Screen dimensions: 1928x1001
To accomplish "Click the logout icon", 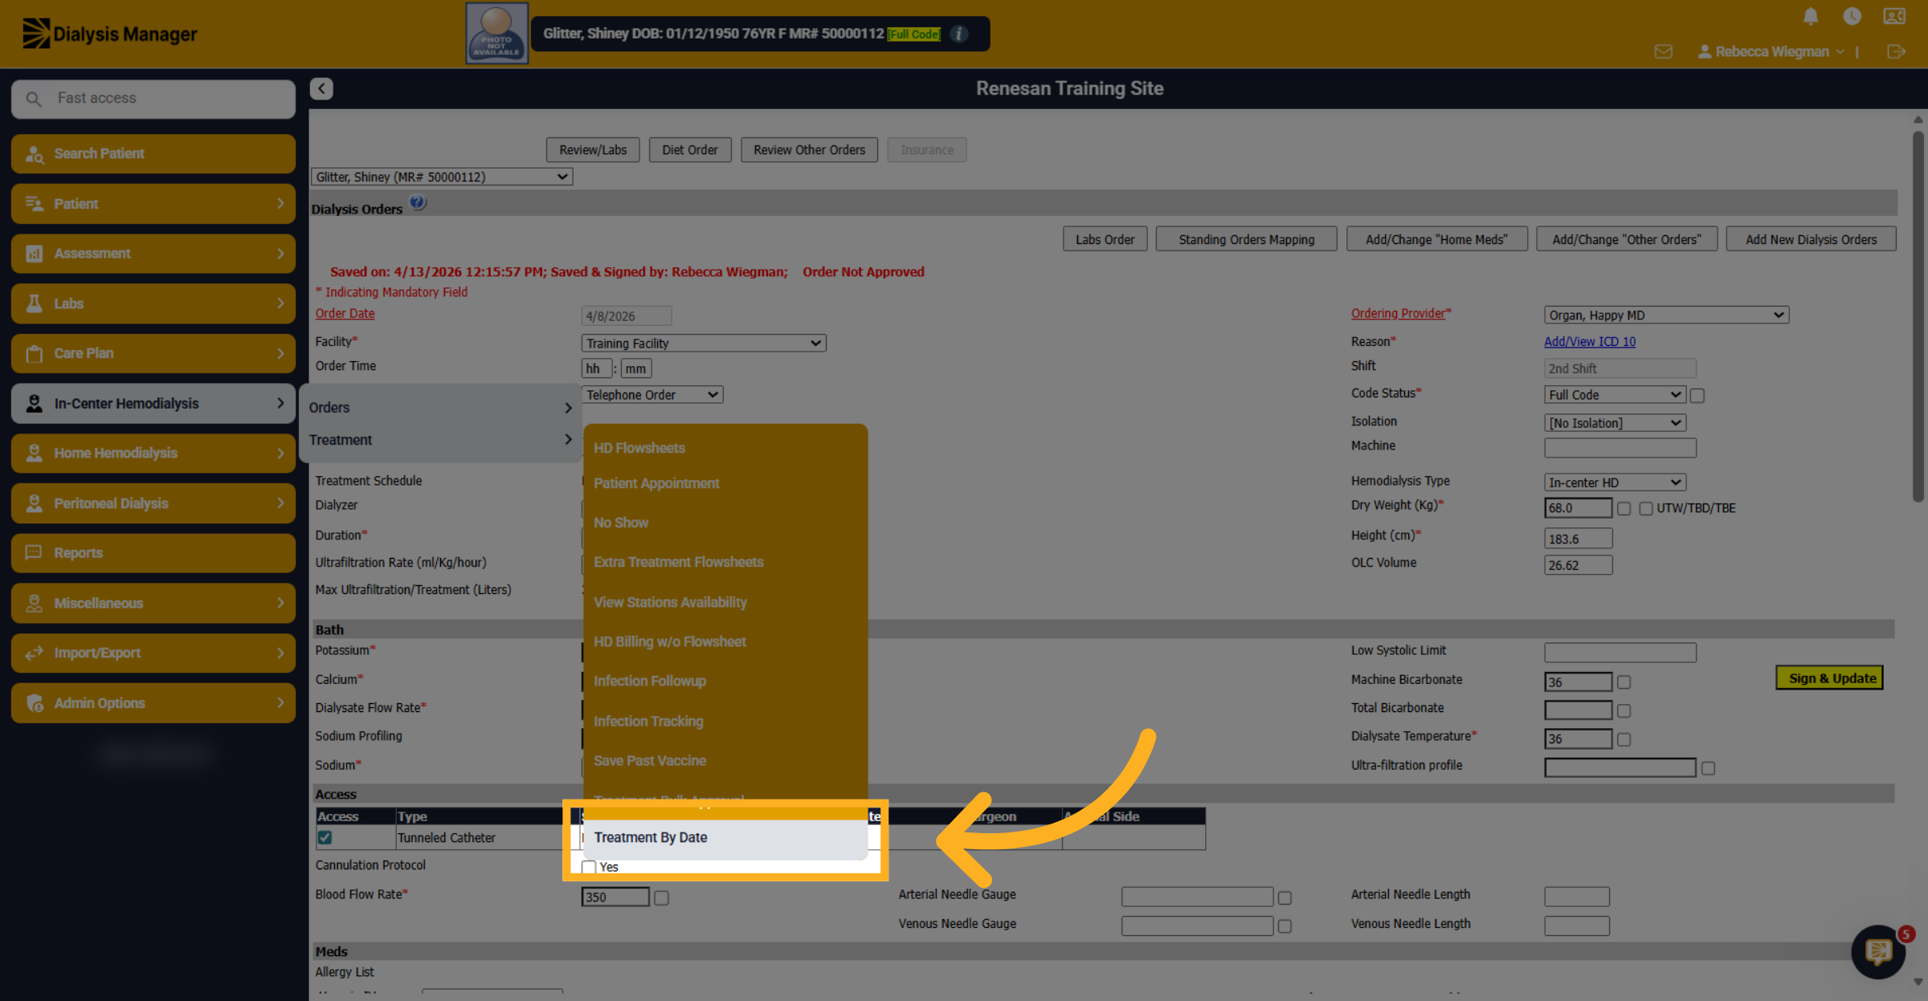I will 1896,51.
